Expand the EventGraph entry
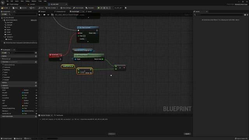This screenshot has width=249, height=140. tap(2, 59)
